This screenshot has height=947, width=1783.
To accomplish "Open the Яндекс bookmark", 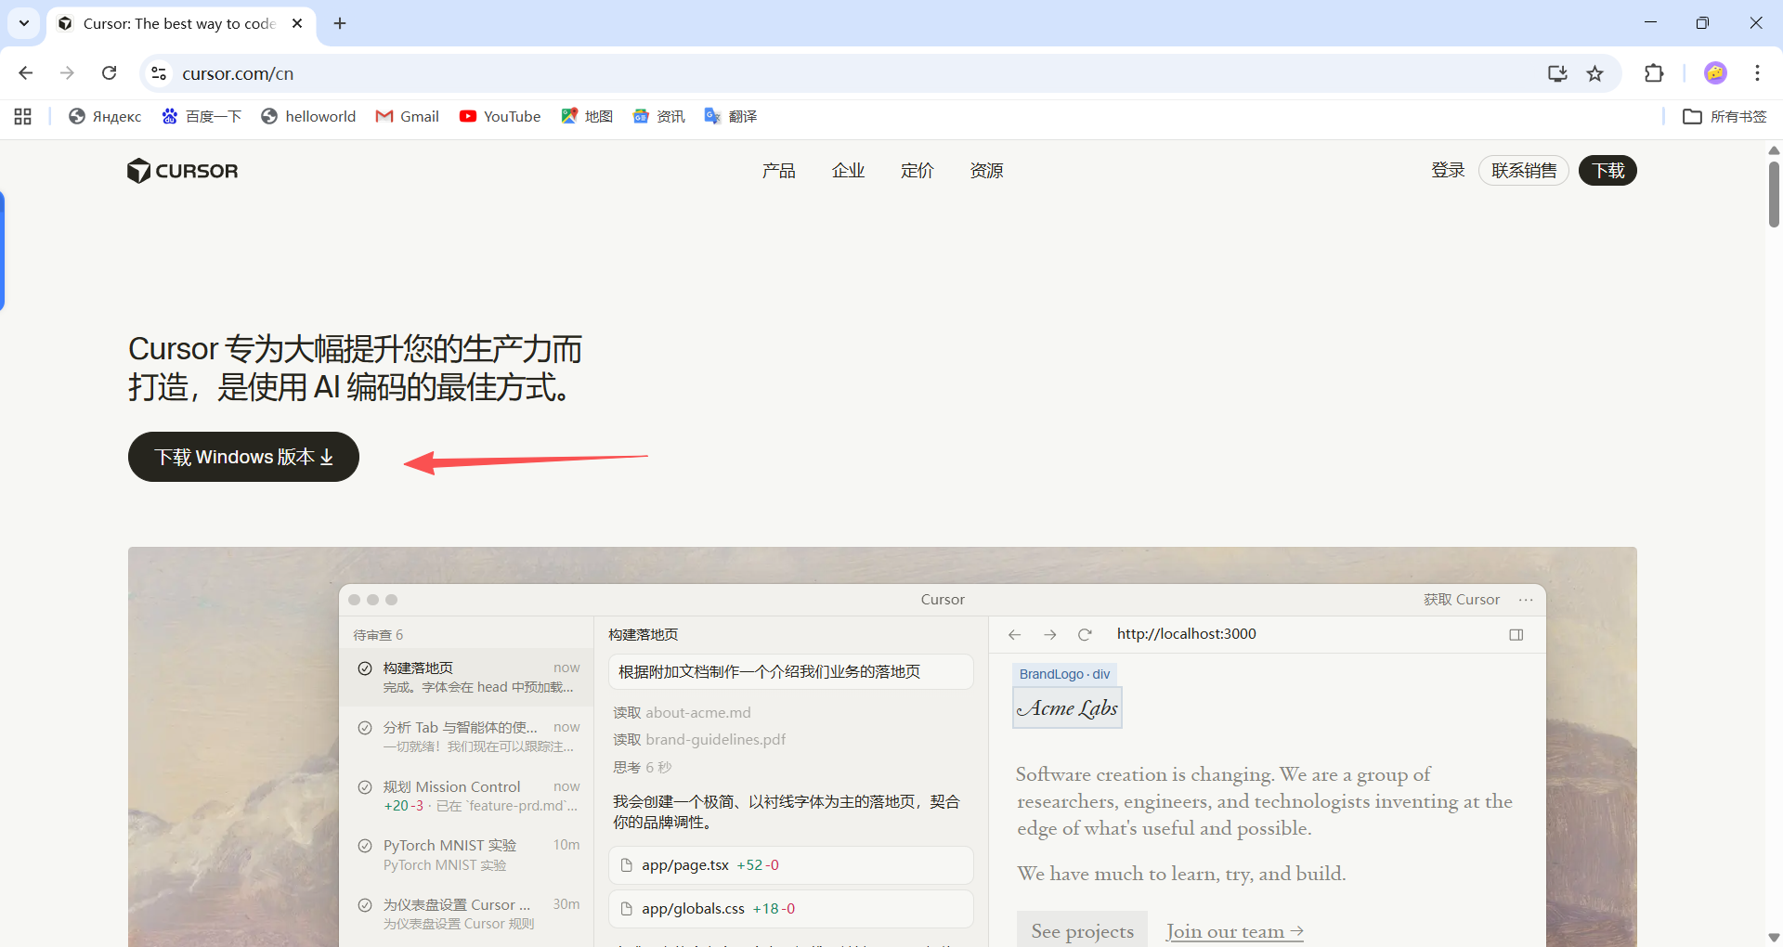I will [105, 116].
